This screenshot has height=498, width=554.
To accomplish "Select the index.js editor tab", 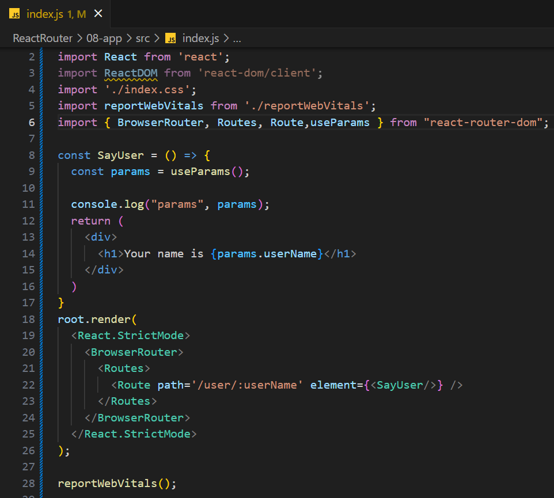I will pyautogui.click(x=55, y=14).
